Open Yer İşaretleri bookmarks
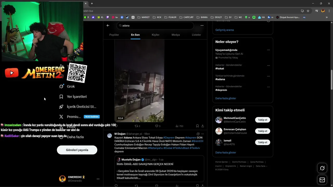 click(x=73, y=97)
